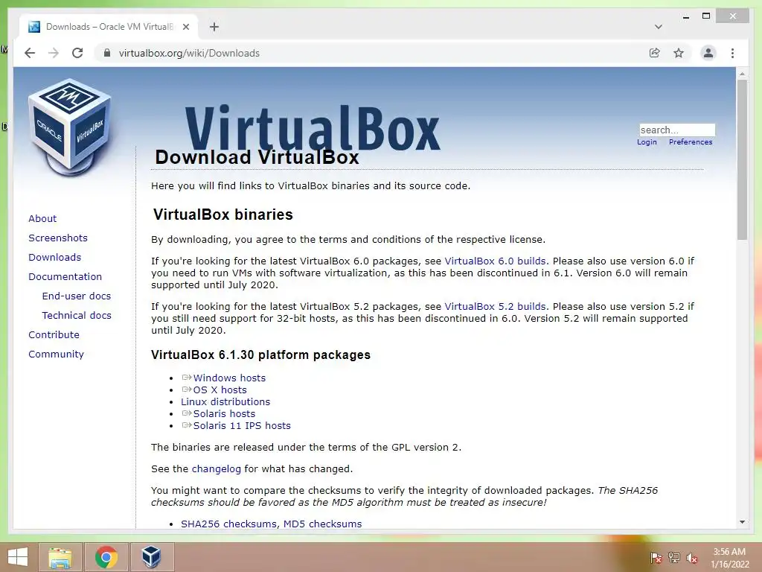The height and width of the screenshot is (572, 762).
Task: Open End-user docs in the sidebar
Action: click(x=77, y=296)
